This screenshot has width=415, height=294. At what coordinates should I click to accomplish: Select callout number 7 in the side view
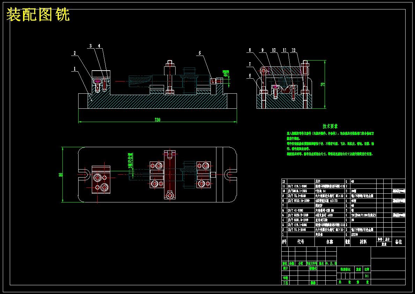click(x=250, y=64)
